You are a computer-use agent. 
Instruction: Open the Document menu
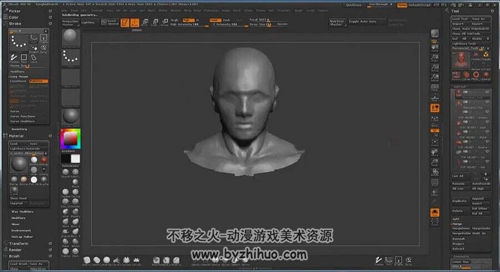coord(97,11)
